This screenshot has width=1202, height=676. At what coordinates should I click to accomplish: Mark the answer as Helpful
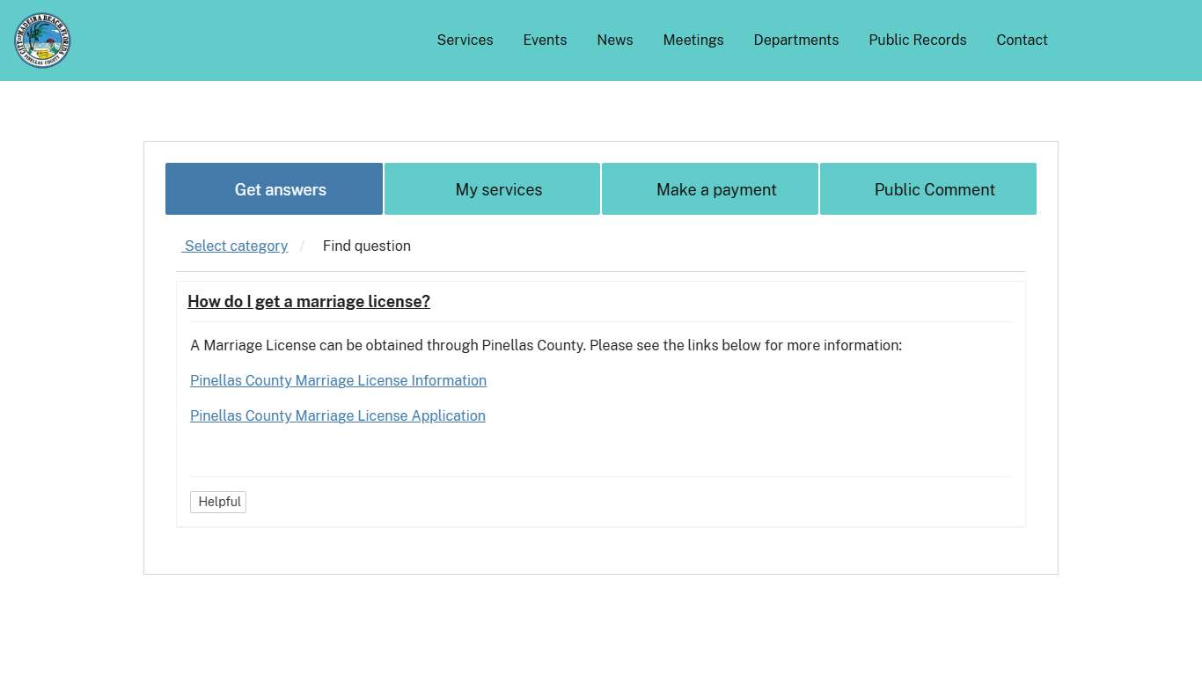coord(218,502)
